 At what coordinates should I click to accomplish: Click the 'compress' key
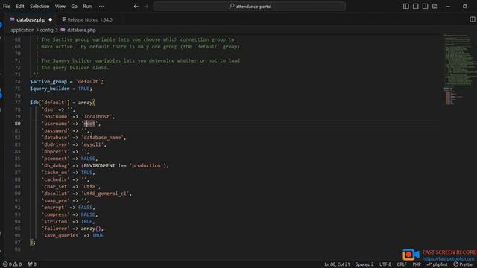pos(55,215)
